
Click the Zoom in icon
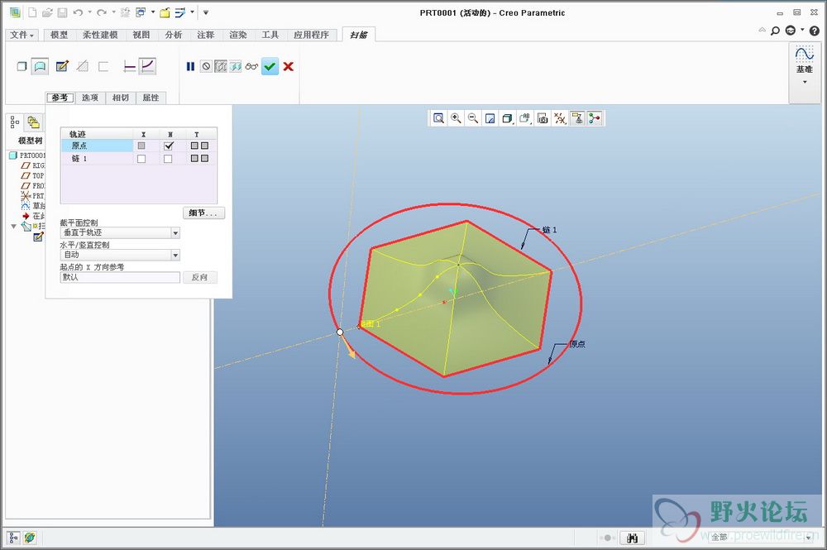[456, 118]
